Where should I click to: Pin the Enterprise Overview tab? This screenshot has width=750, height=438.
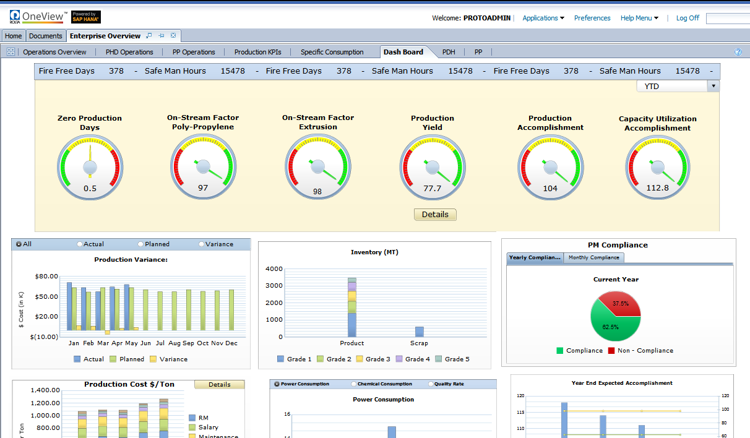tap(162, 36)
